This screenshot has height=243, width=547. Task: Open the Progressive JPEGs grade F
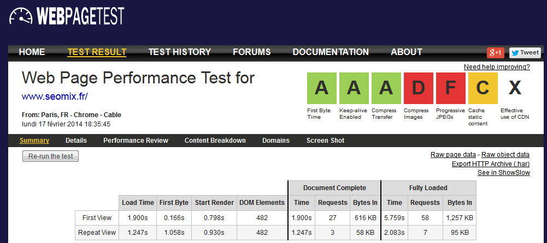coord(451,88)
